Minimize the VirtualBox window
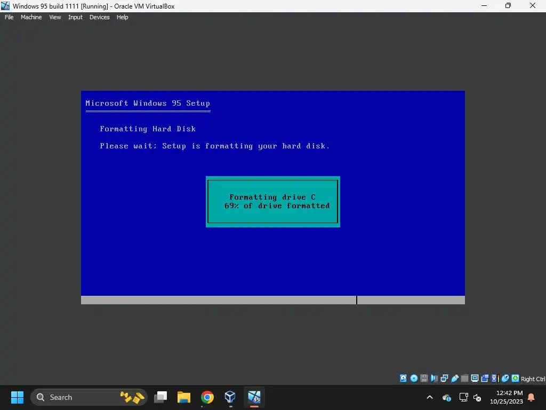The image size is (546, 410). (484, 6)
